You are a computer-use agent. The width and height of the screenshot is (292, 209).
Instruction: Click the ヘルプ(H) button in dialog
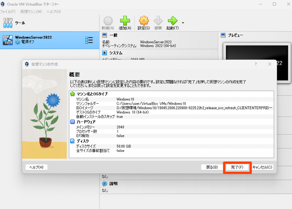[x=36, y=167]
